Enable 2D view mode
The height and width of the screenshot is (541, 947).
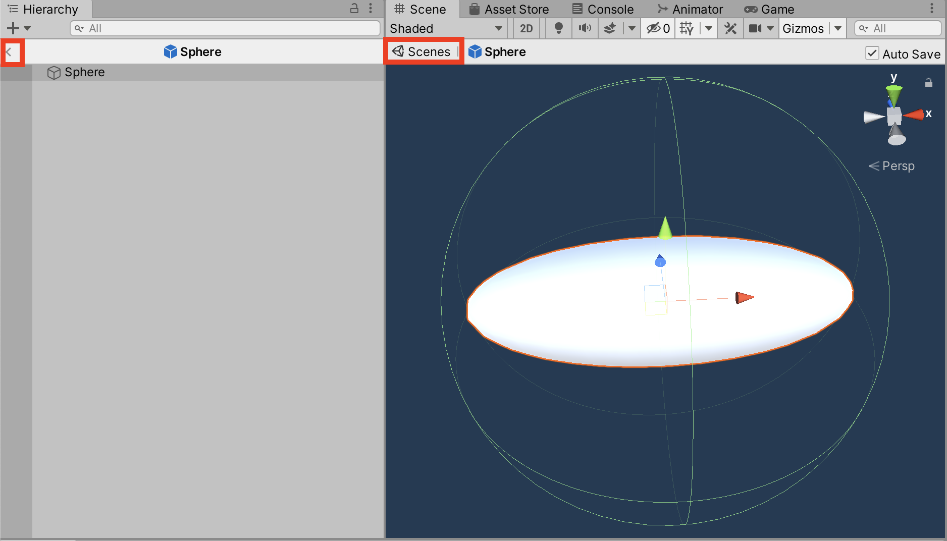point(526,28)
